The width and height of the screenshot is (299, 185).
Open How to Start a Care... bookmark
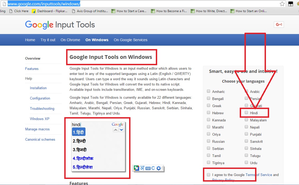point(129,11)
